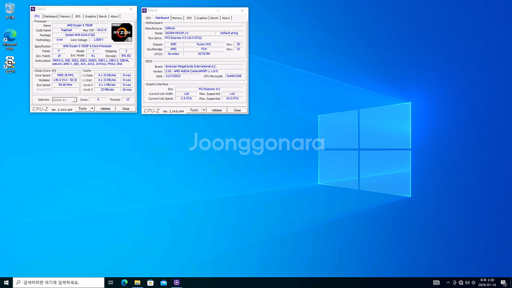Open the Mail app from the taskbar
Screen dimensions: 512x288
(x=163, y=282)
